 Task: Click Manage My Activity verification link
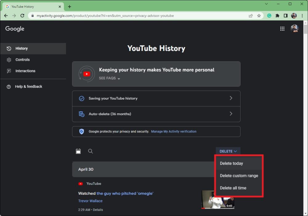[x=173, y=132]
